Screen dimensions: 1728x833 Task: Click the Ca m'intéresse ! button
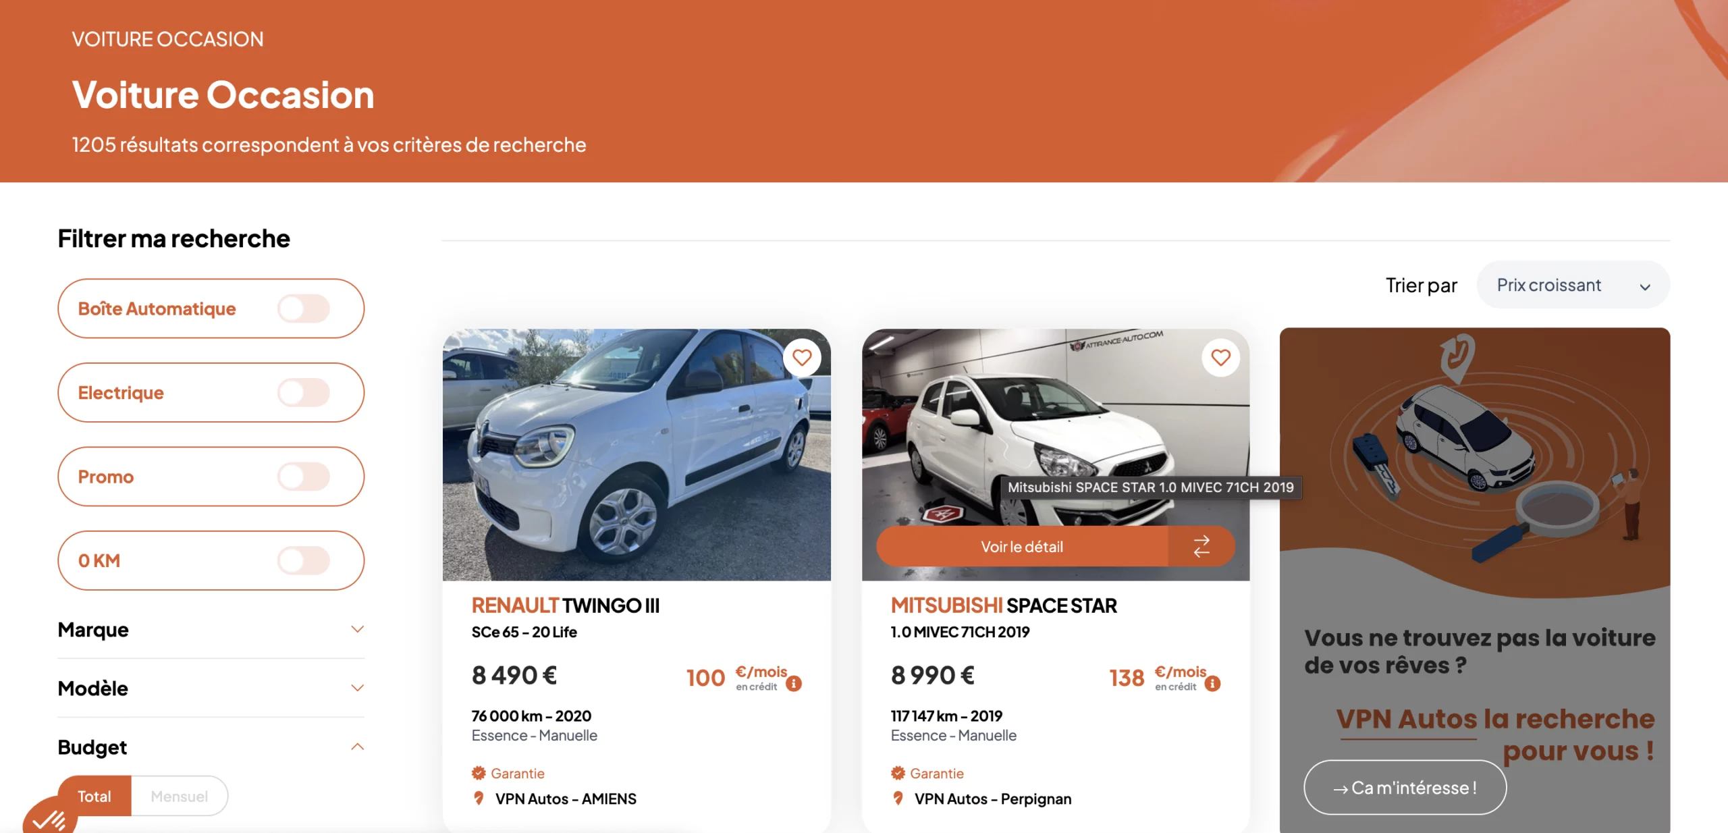point(1405,787)
